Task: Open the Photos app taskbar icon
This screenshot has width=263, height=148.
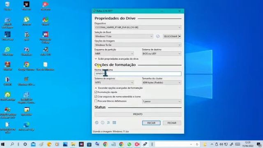Action: (x=65, y=144)
